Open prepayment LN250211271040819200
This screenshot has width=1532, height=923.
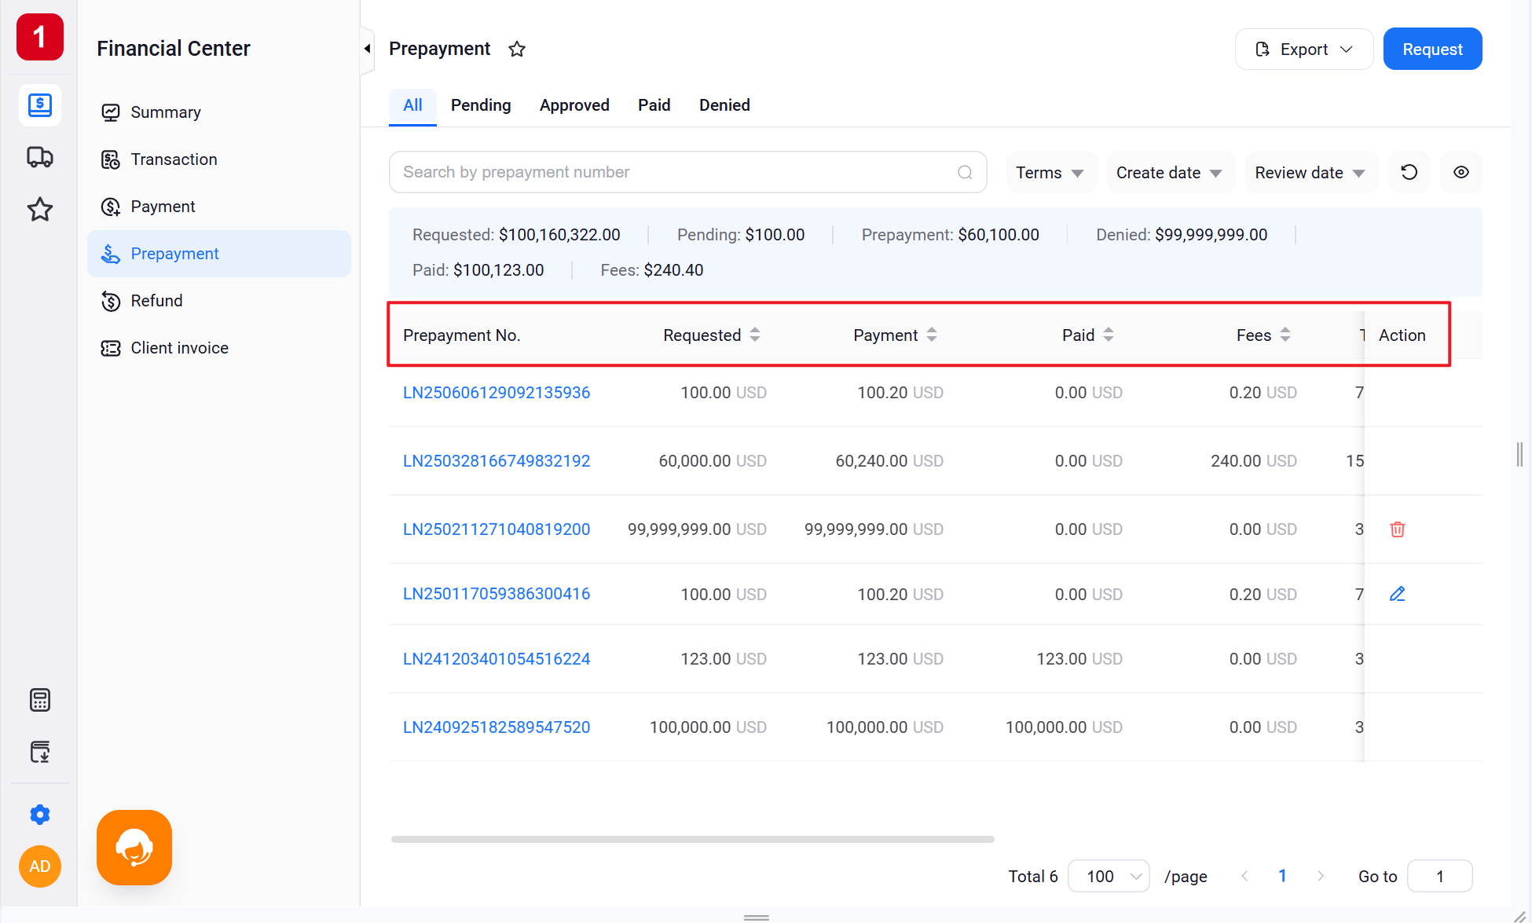point(497,529)
